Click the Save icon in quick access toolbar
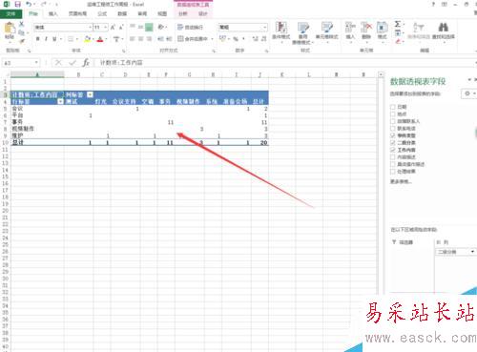Image resolution: width=477 pixels, height=352 pixels. pyautogui.click(x=18, y=4)
